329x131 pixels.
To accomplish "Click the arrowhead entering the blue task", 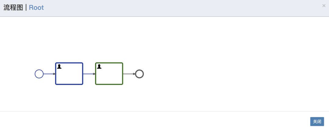I will (54, 74).
